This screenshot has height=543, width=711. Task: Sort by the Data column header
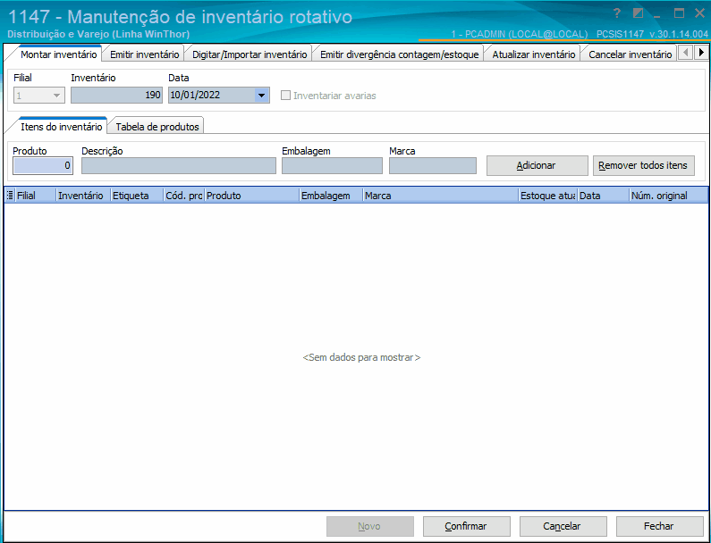coord(604,196)
